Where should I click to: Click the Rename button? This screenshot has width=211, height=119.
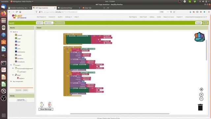pyautogui.click(x=18, y=90)
